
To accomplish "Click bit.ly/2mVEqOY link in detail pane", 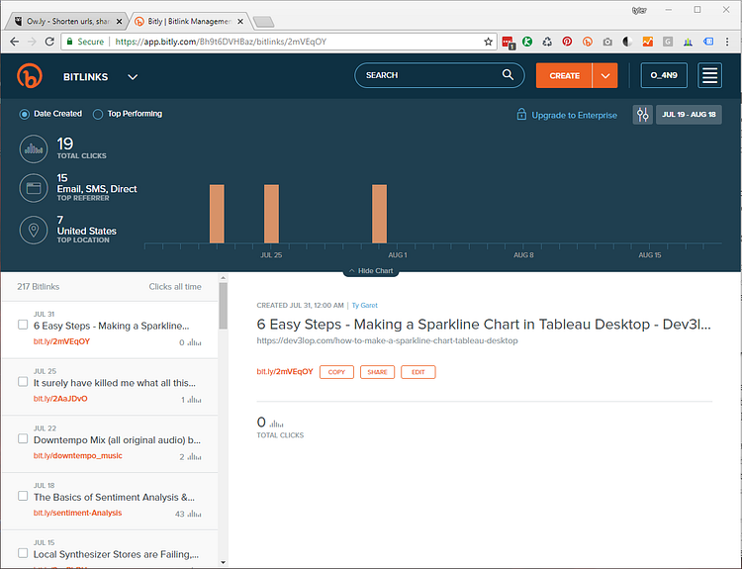I will (285, 372).
